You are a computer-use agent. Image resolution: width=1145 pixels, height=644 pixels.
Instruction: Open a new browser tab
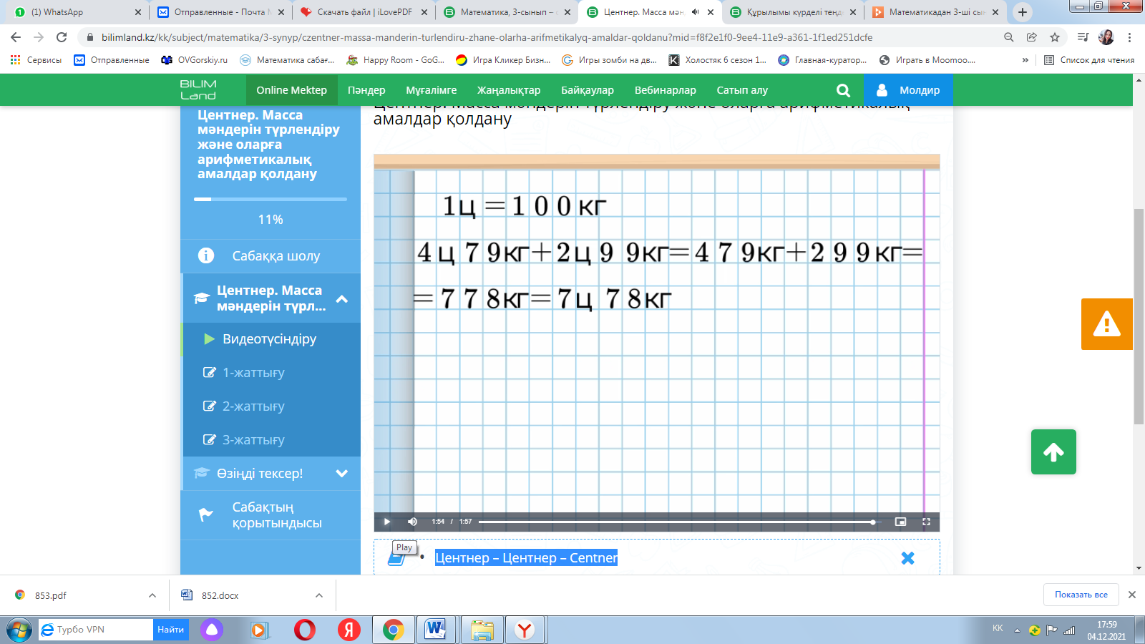(x=1023, y=12)
